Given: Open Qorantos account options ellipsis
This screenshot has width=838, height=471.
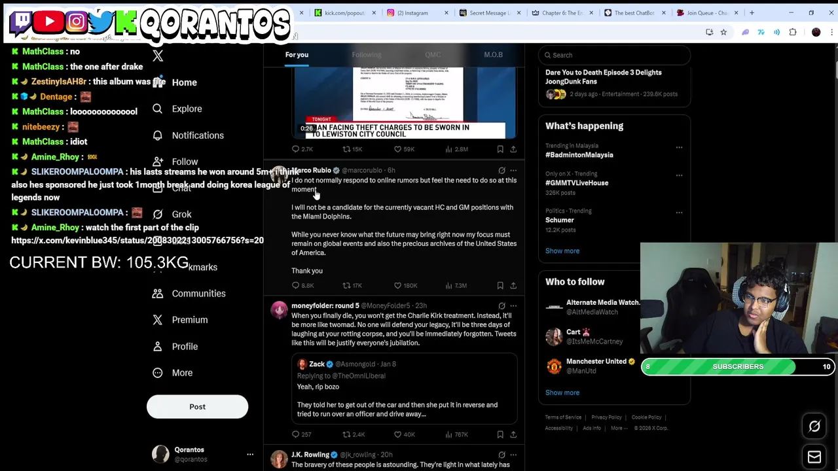Looking at the screenshot, I should [x=249, y=454].
